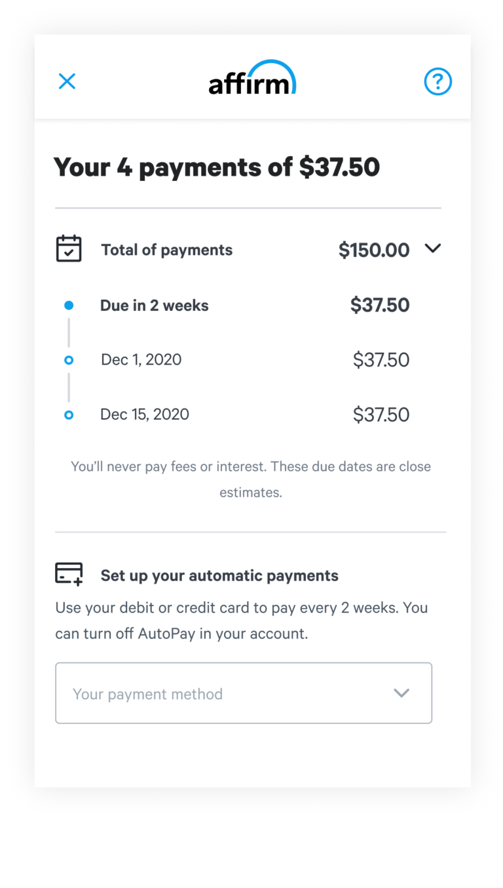The height and width of the screenshot is (888, 503).
Task: Click the Affirm logo in the header
Action: click(x=252, y=78)
